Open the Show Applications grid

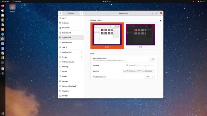click(3, 113)
